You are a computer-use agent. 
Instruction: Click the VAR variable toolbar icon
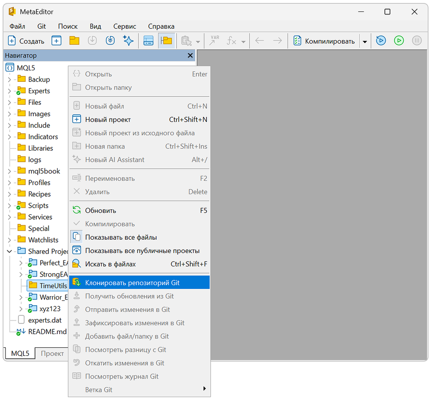[x=215, y=41]
